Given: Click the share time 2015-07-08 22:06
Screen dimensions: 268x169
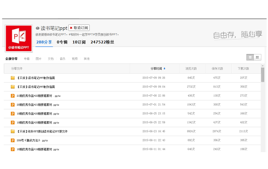Looking at the screenshot, I should click(154, 96).
